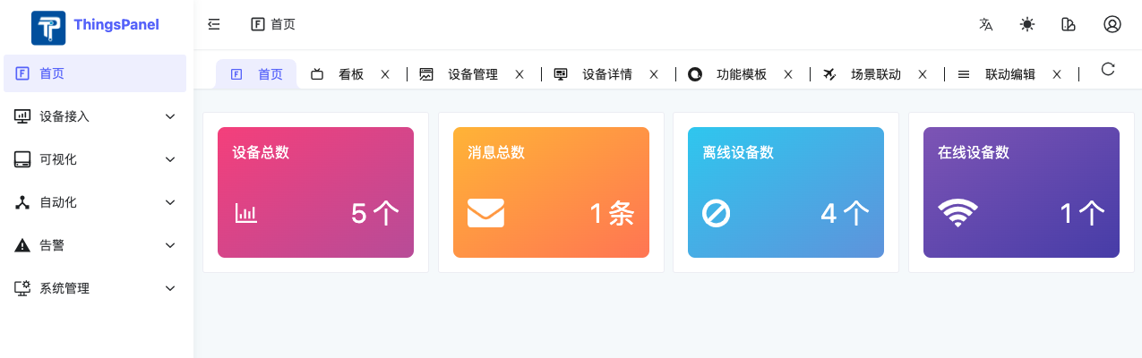This screenshot has width=1142, height=358.
Task: Close the 设备管理 tab
Action: click(519, 74)
